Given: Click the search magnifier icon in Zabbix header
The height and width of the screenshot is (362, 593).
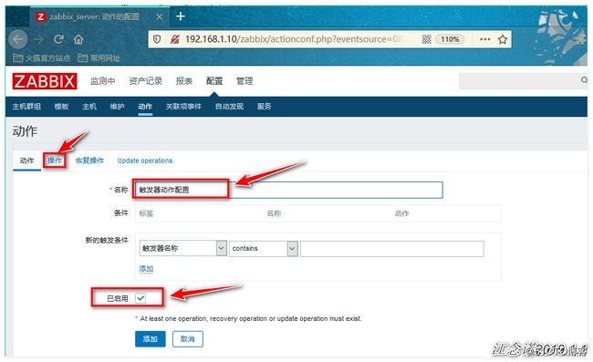Looking at the screenshot, I should (584, 80).
